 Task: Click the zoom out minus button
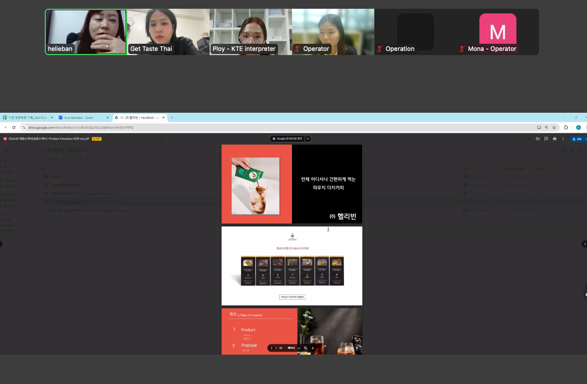click(299, 348)
